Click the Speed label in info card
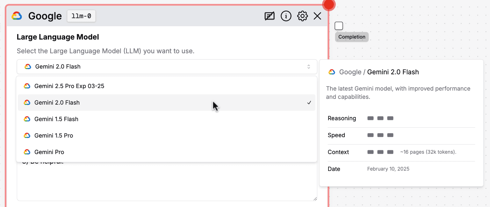The height and width of the screenshot is (207, 490). (336, 135)
